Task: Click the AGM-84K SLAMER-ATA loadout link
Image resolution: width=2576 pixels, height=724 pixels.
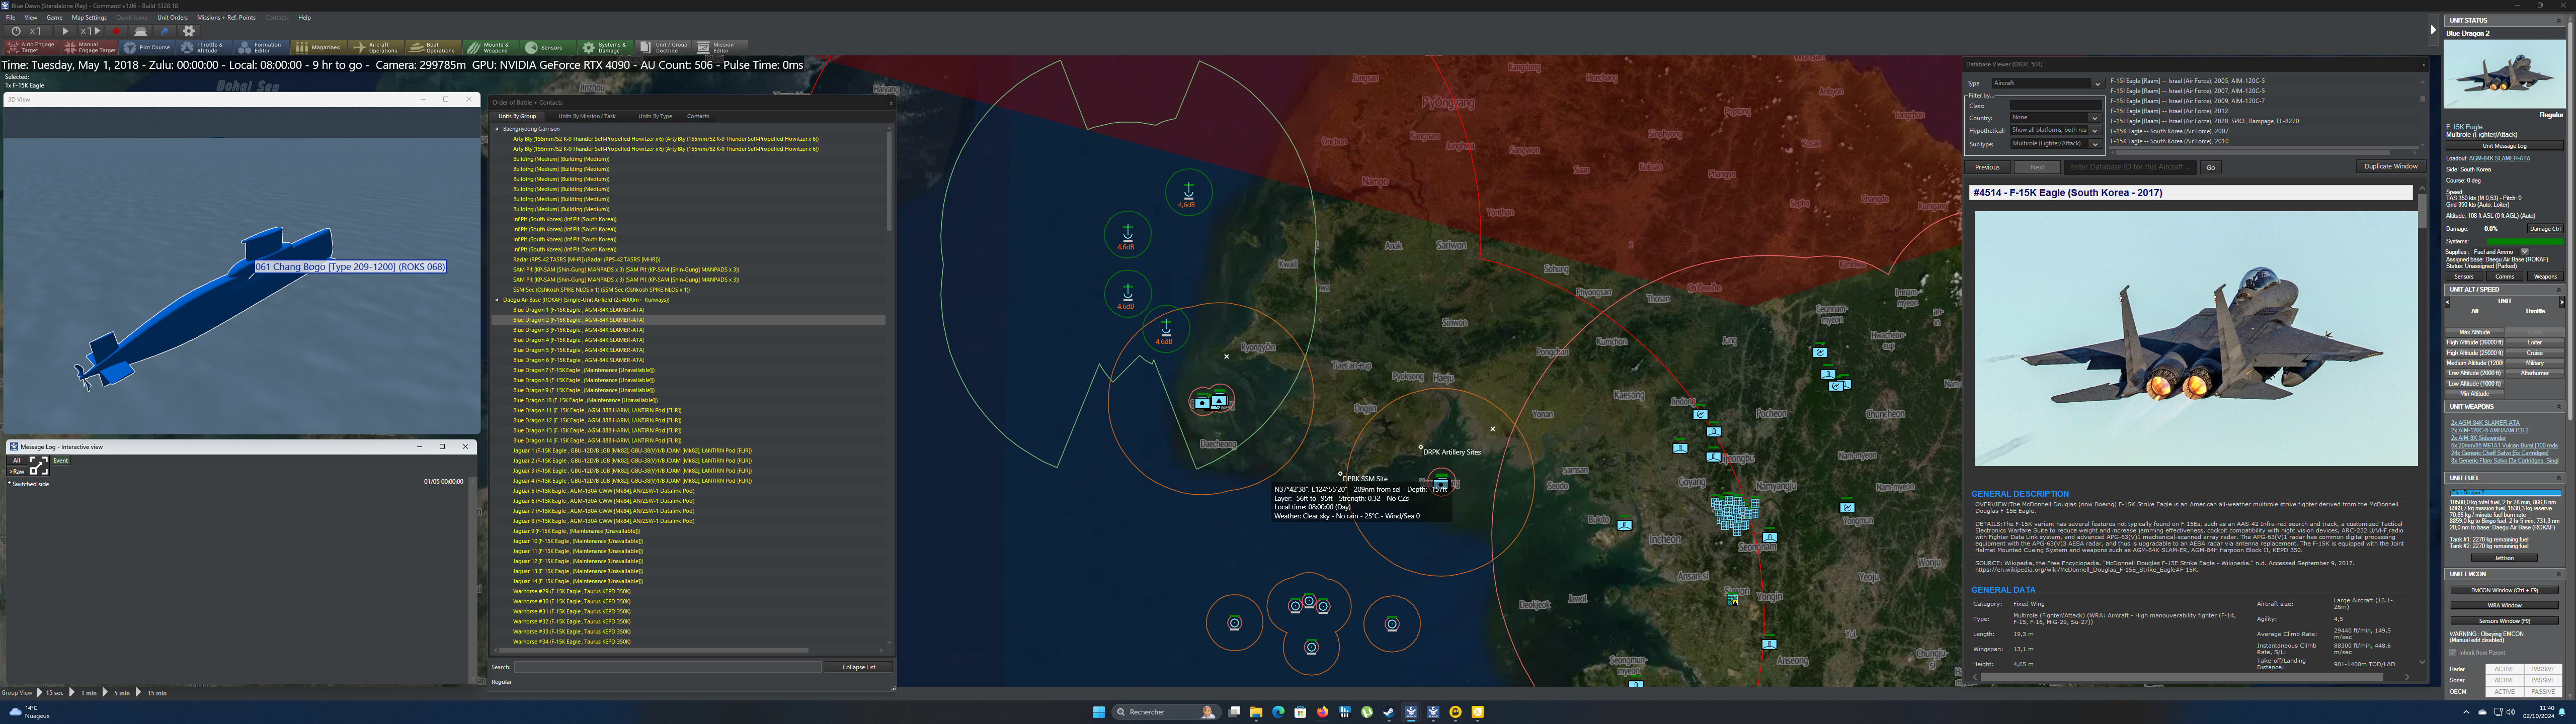Action: point(2499,158)
